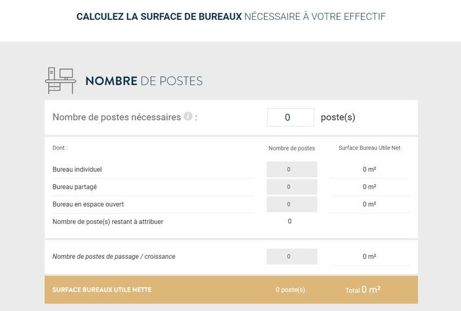Select the Bureau partagé postes field
This screenshot has height=311, width=461.
pos(292,187)
